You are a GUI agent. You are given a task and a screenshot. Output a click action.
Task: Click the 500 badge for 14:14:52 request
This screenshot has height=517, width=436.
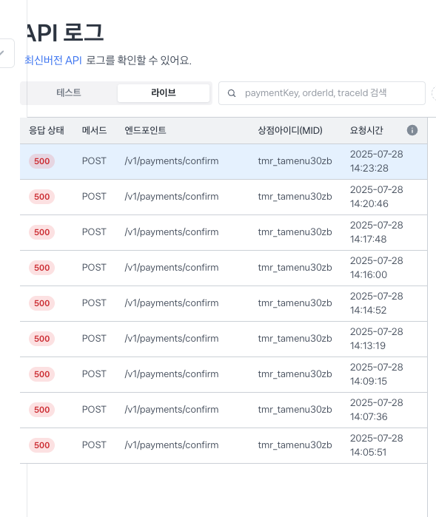click(41, 303)
